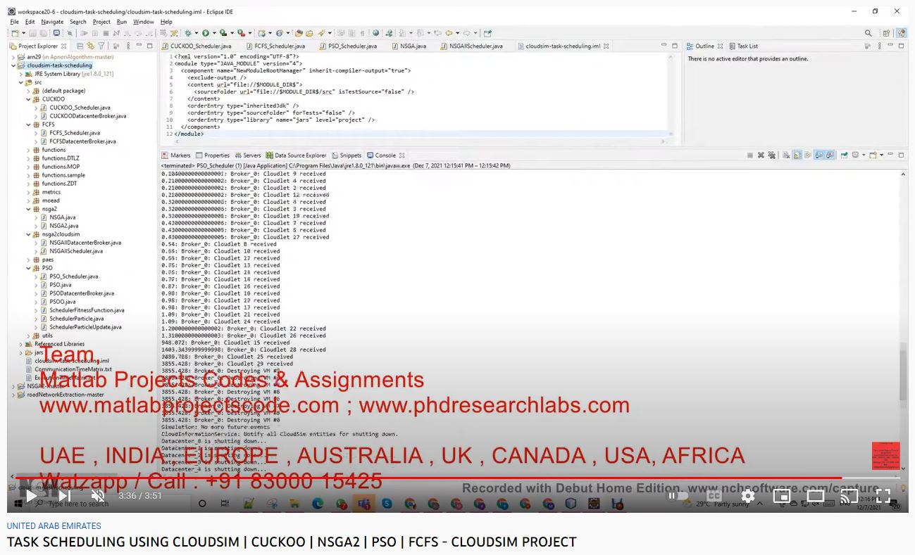Screen dimensions: 915x555
Task: Toggle the Scroll Lock button in Console toolbar
Action: coord(797,155)
